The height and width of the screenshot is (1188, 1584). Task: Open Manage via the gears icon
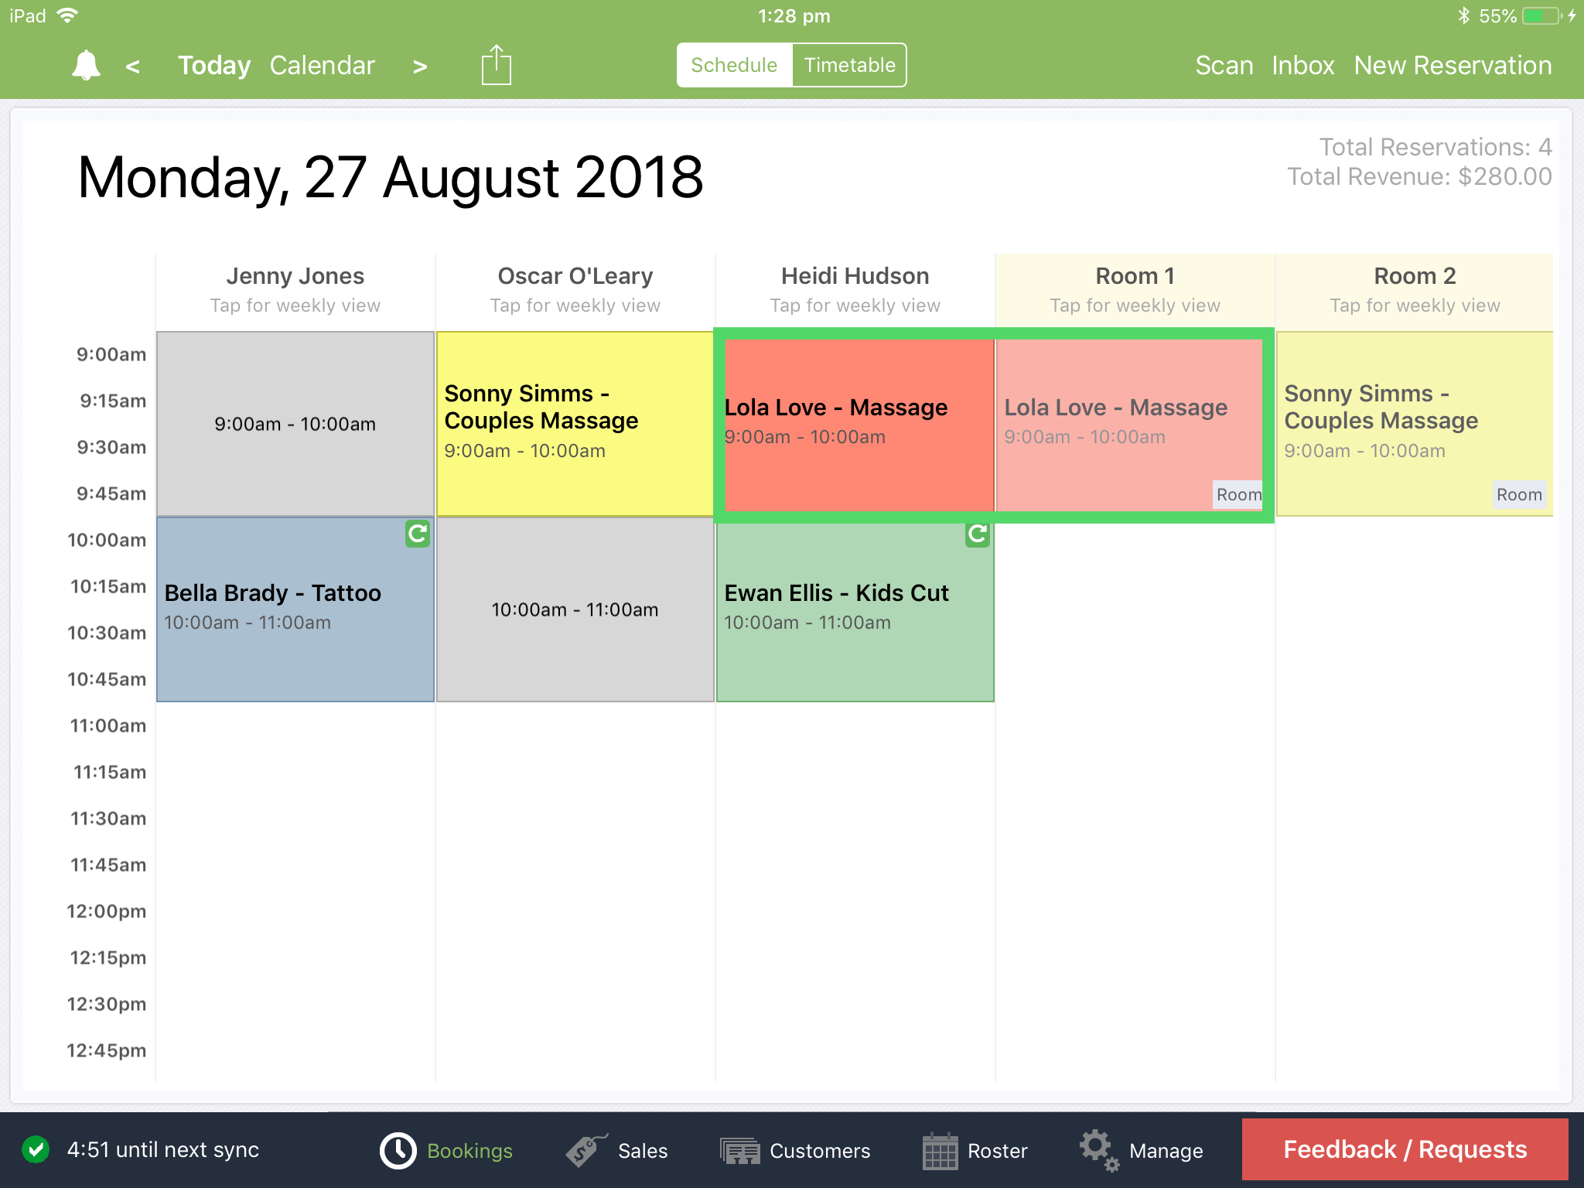tap(1098, 1150)
